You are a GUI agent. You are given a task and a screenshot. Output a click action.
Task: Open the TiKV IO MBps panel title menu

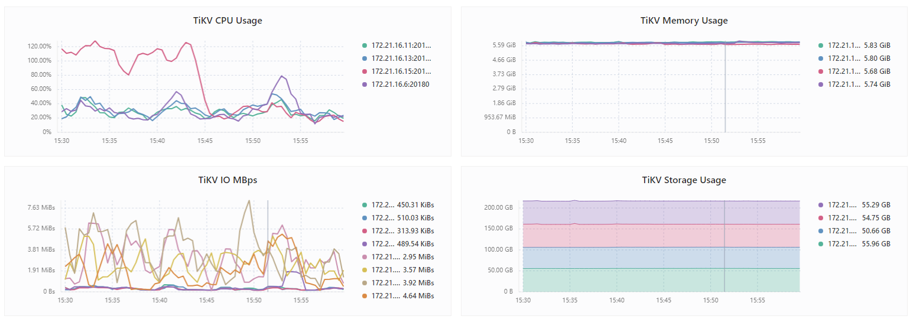point(227,180)
